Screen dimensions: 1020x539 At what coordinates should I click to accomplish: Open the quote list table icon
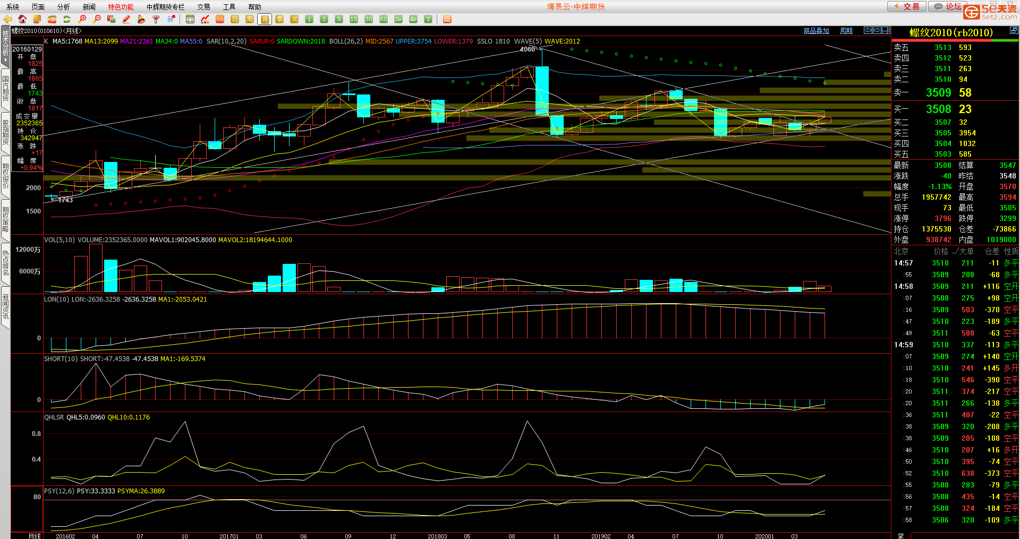[190, 19]
